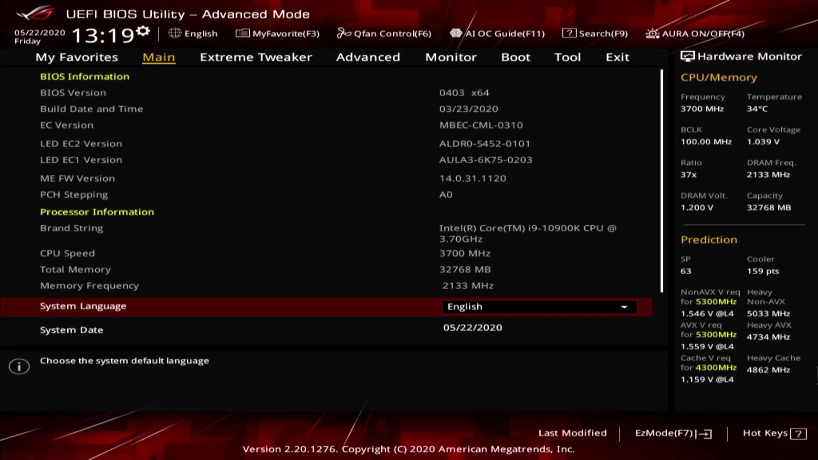Click the System Date label
The height and width of the screenshot is (460, 818).
coord(72,330)
